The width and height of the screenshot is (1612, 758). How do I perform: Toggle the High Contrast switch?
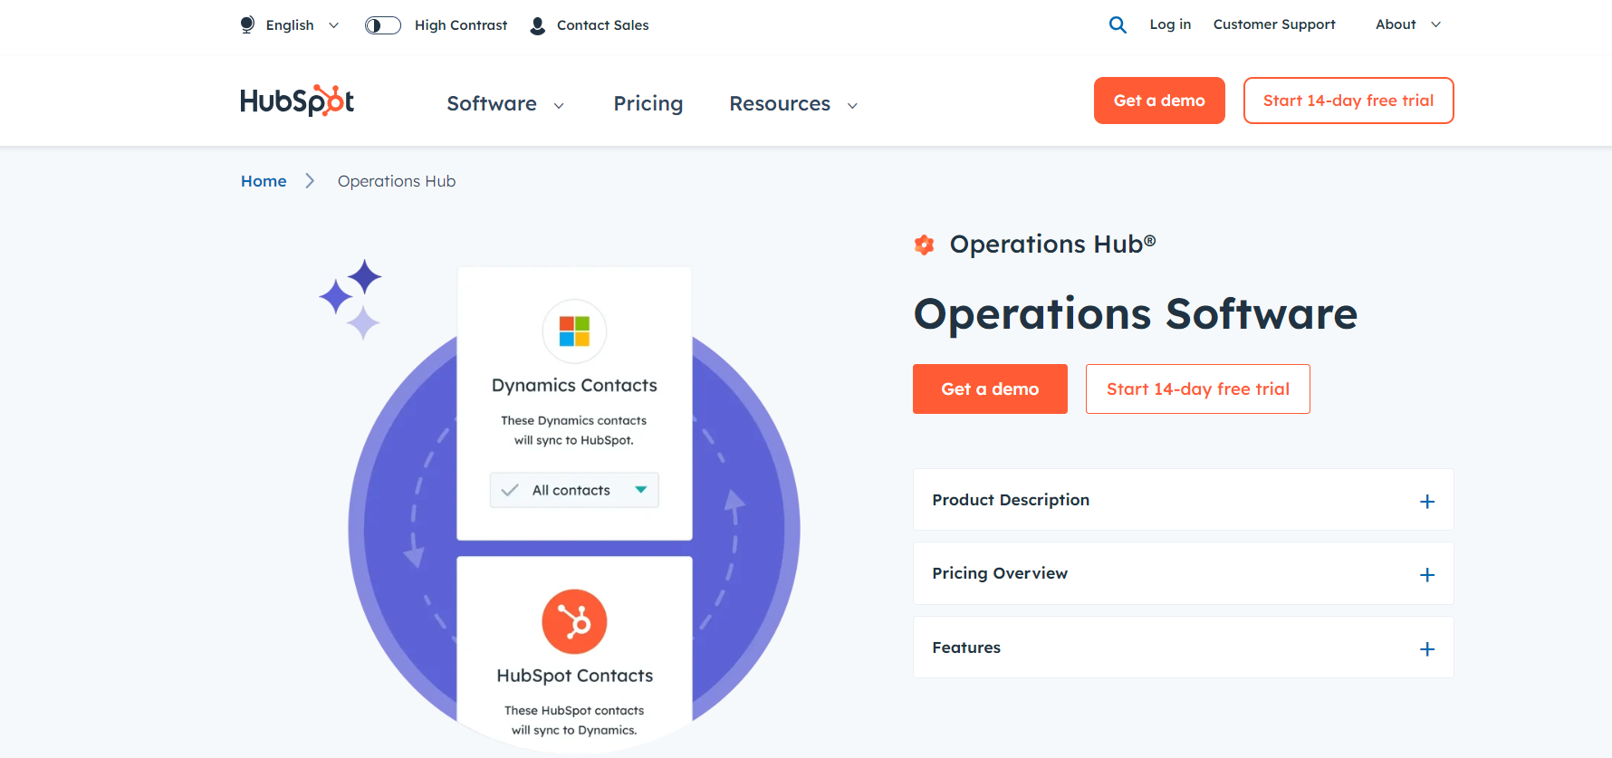coord(383,25)
